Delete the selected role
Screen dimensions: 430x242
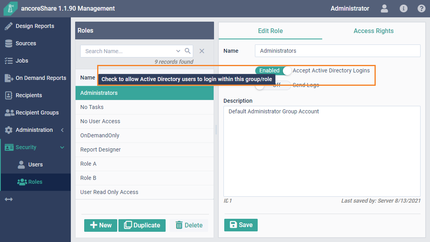[189, 225]
